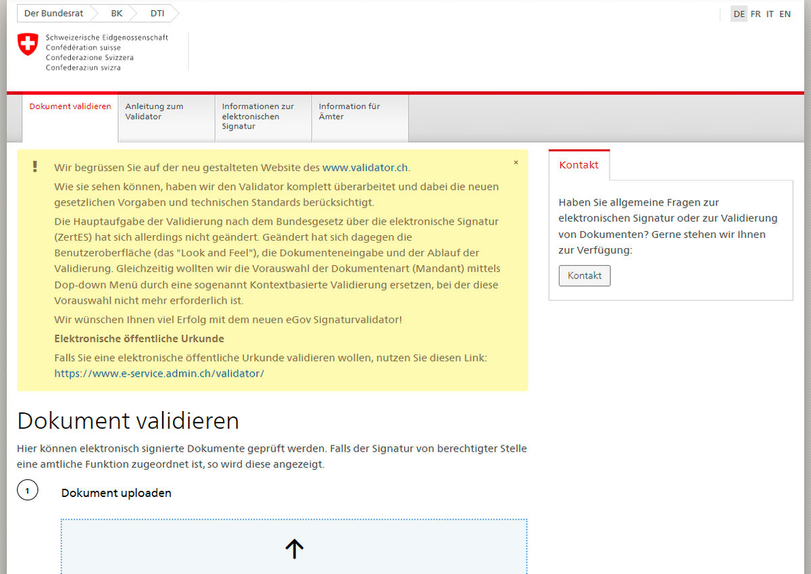Click the exclamation mark icon in the notice
The width and height of the screenshot is (811, 574).
click(x=34, y=166)
